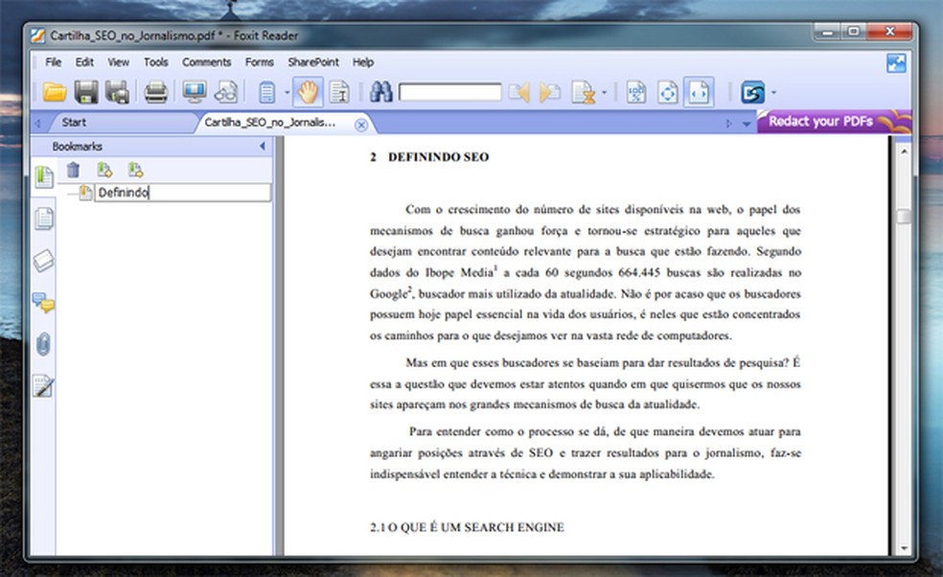Open the Pages panel in the sidebar

44,219
